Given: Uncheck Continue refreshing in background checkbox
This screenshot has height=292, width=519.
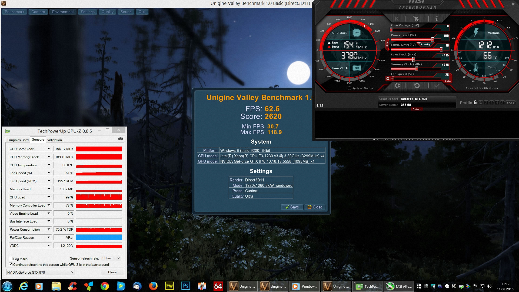Looking at the screenshot, I should coord(11,264).
